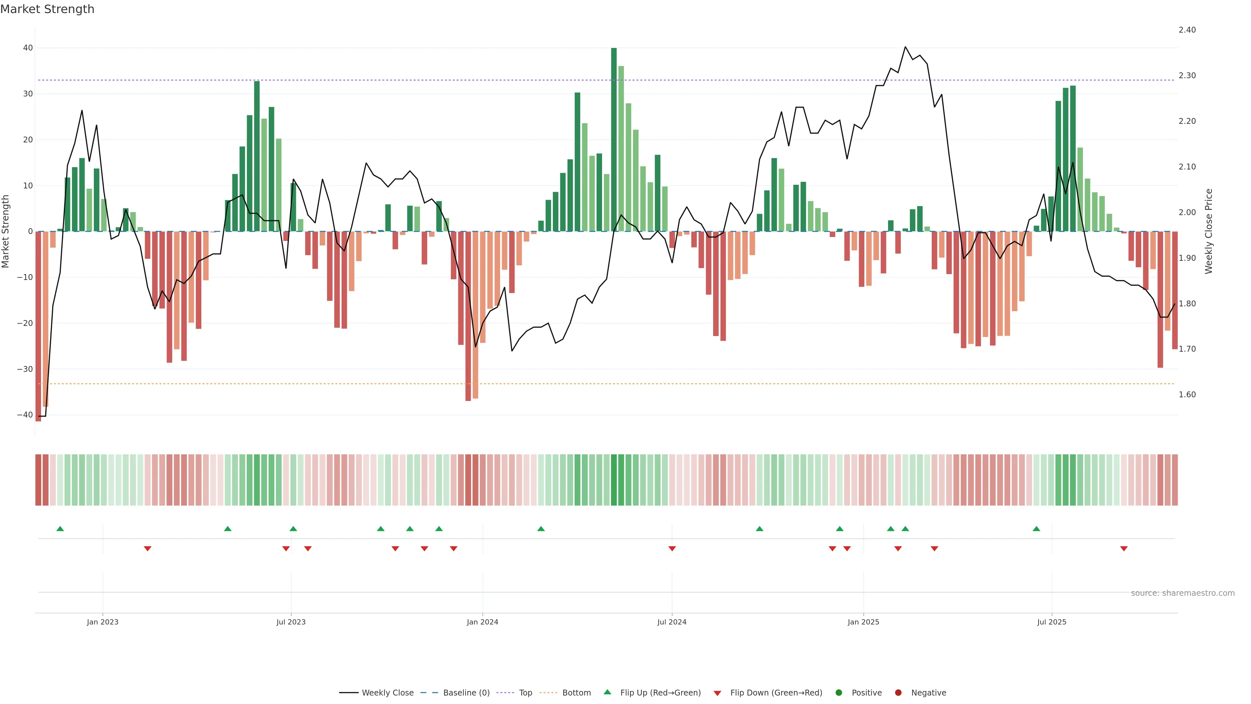Screen dimensions: 1251x704
Task: Click the Weekly Close Price axis title
Action: tap(1209, 231)
